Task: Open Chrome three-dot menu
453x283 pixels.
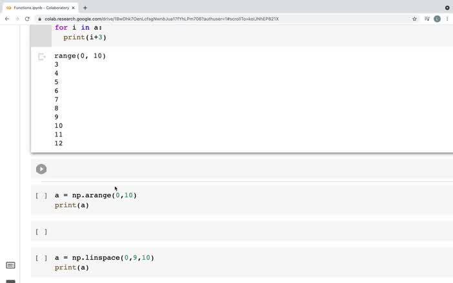Action: coord(447,19)
